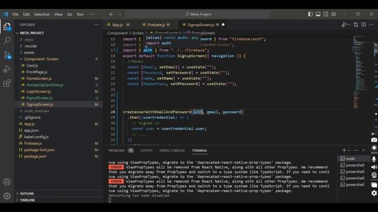Open Explorer views and more actions

96,25
